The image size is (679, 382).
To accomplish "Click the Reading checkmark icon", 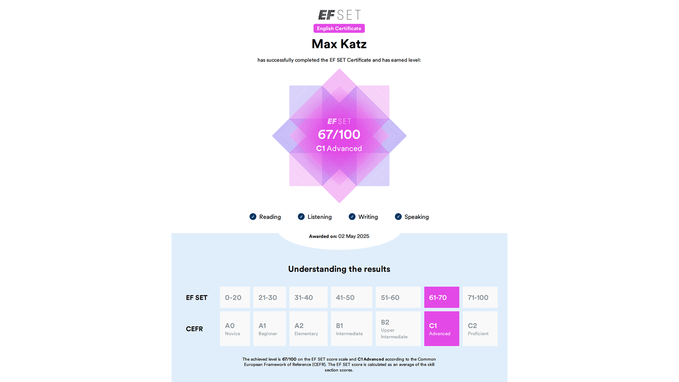I will pos(253,217).
